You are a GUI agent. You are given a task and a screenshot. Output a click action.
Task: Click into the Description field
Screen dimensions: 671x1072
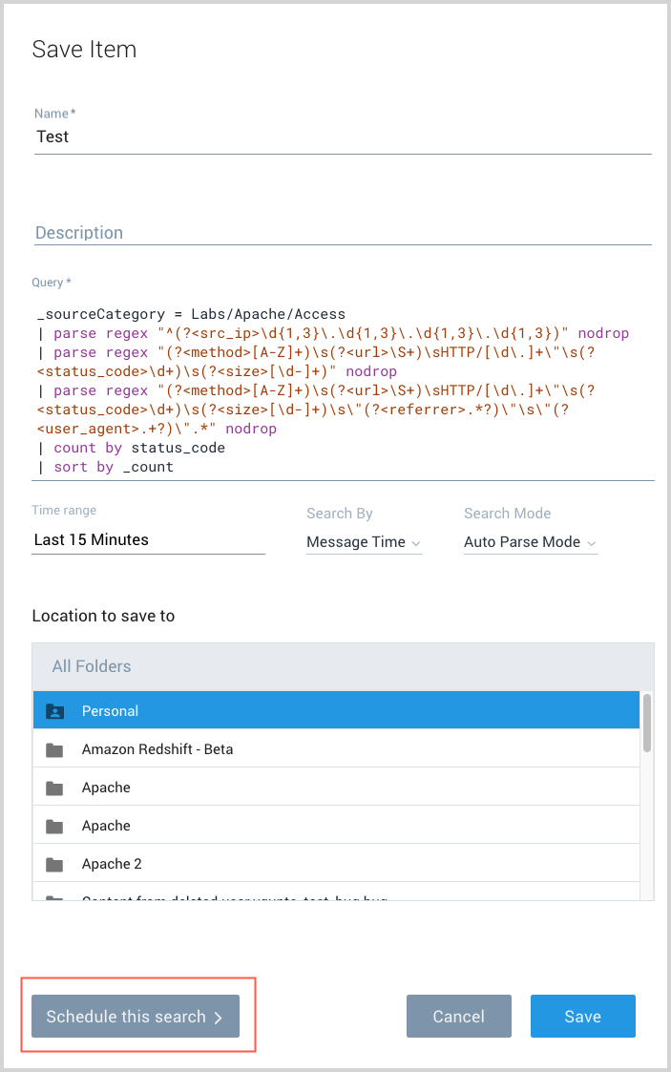342,232
